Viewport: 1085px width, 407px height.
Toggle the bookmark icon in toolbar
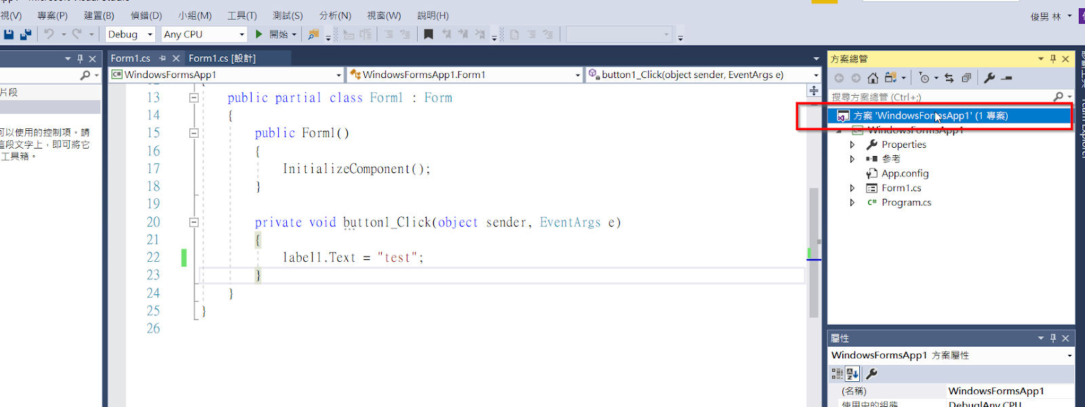pos(429,34)
